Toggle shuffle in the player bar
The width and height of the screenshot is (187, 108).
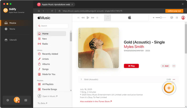(78, 18)
